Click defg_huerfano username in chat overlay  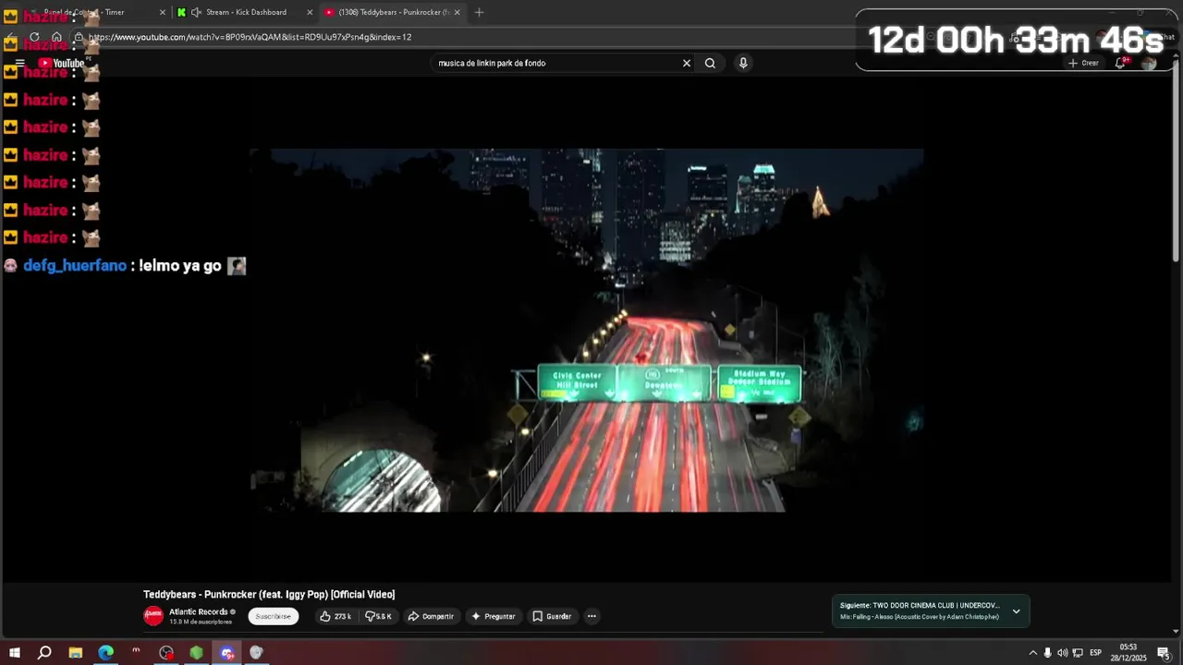click(x=75, y=265)
